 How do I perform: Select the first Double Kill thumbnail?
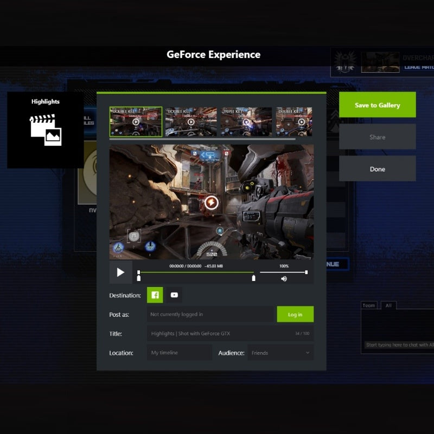(136, 122)
